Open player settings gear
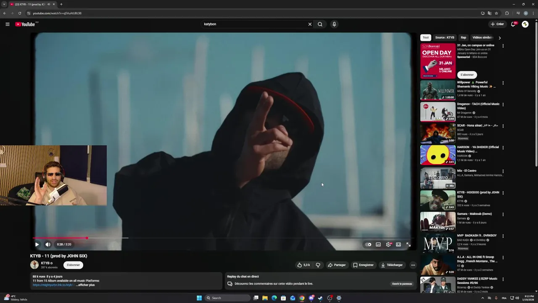The image size is (538, 303). (x=388, y=244)
